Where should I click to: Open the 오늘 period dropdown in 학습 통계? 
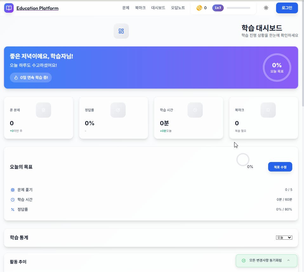[x=284, y=237]
